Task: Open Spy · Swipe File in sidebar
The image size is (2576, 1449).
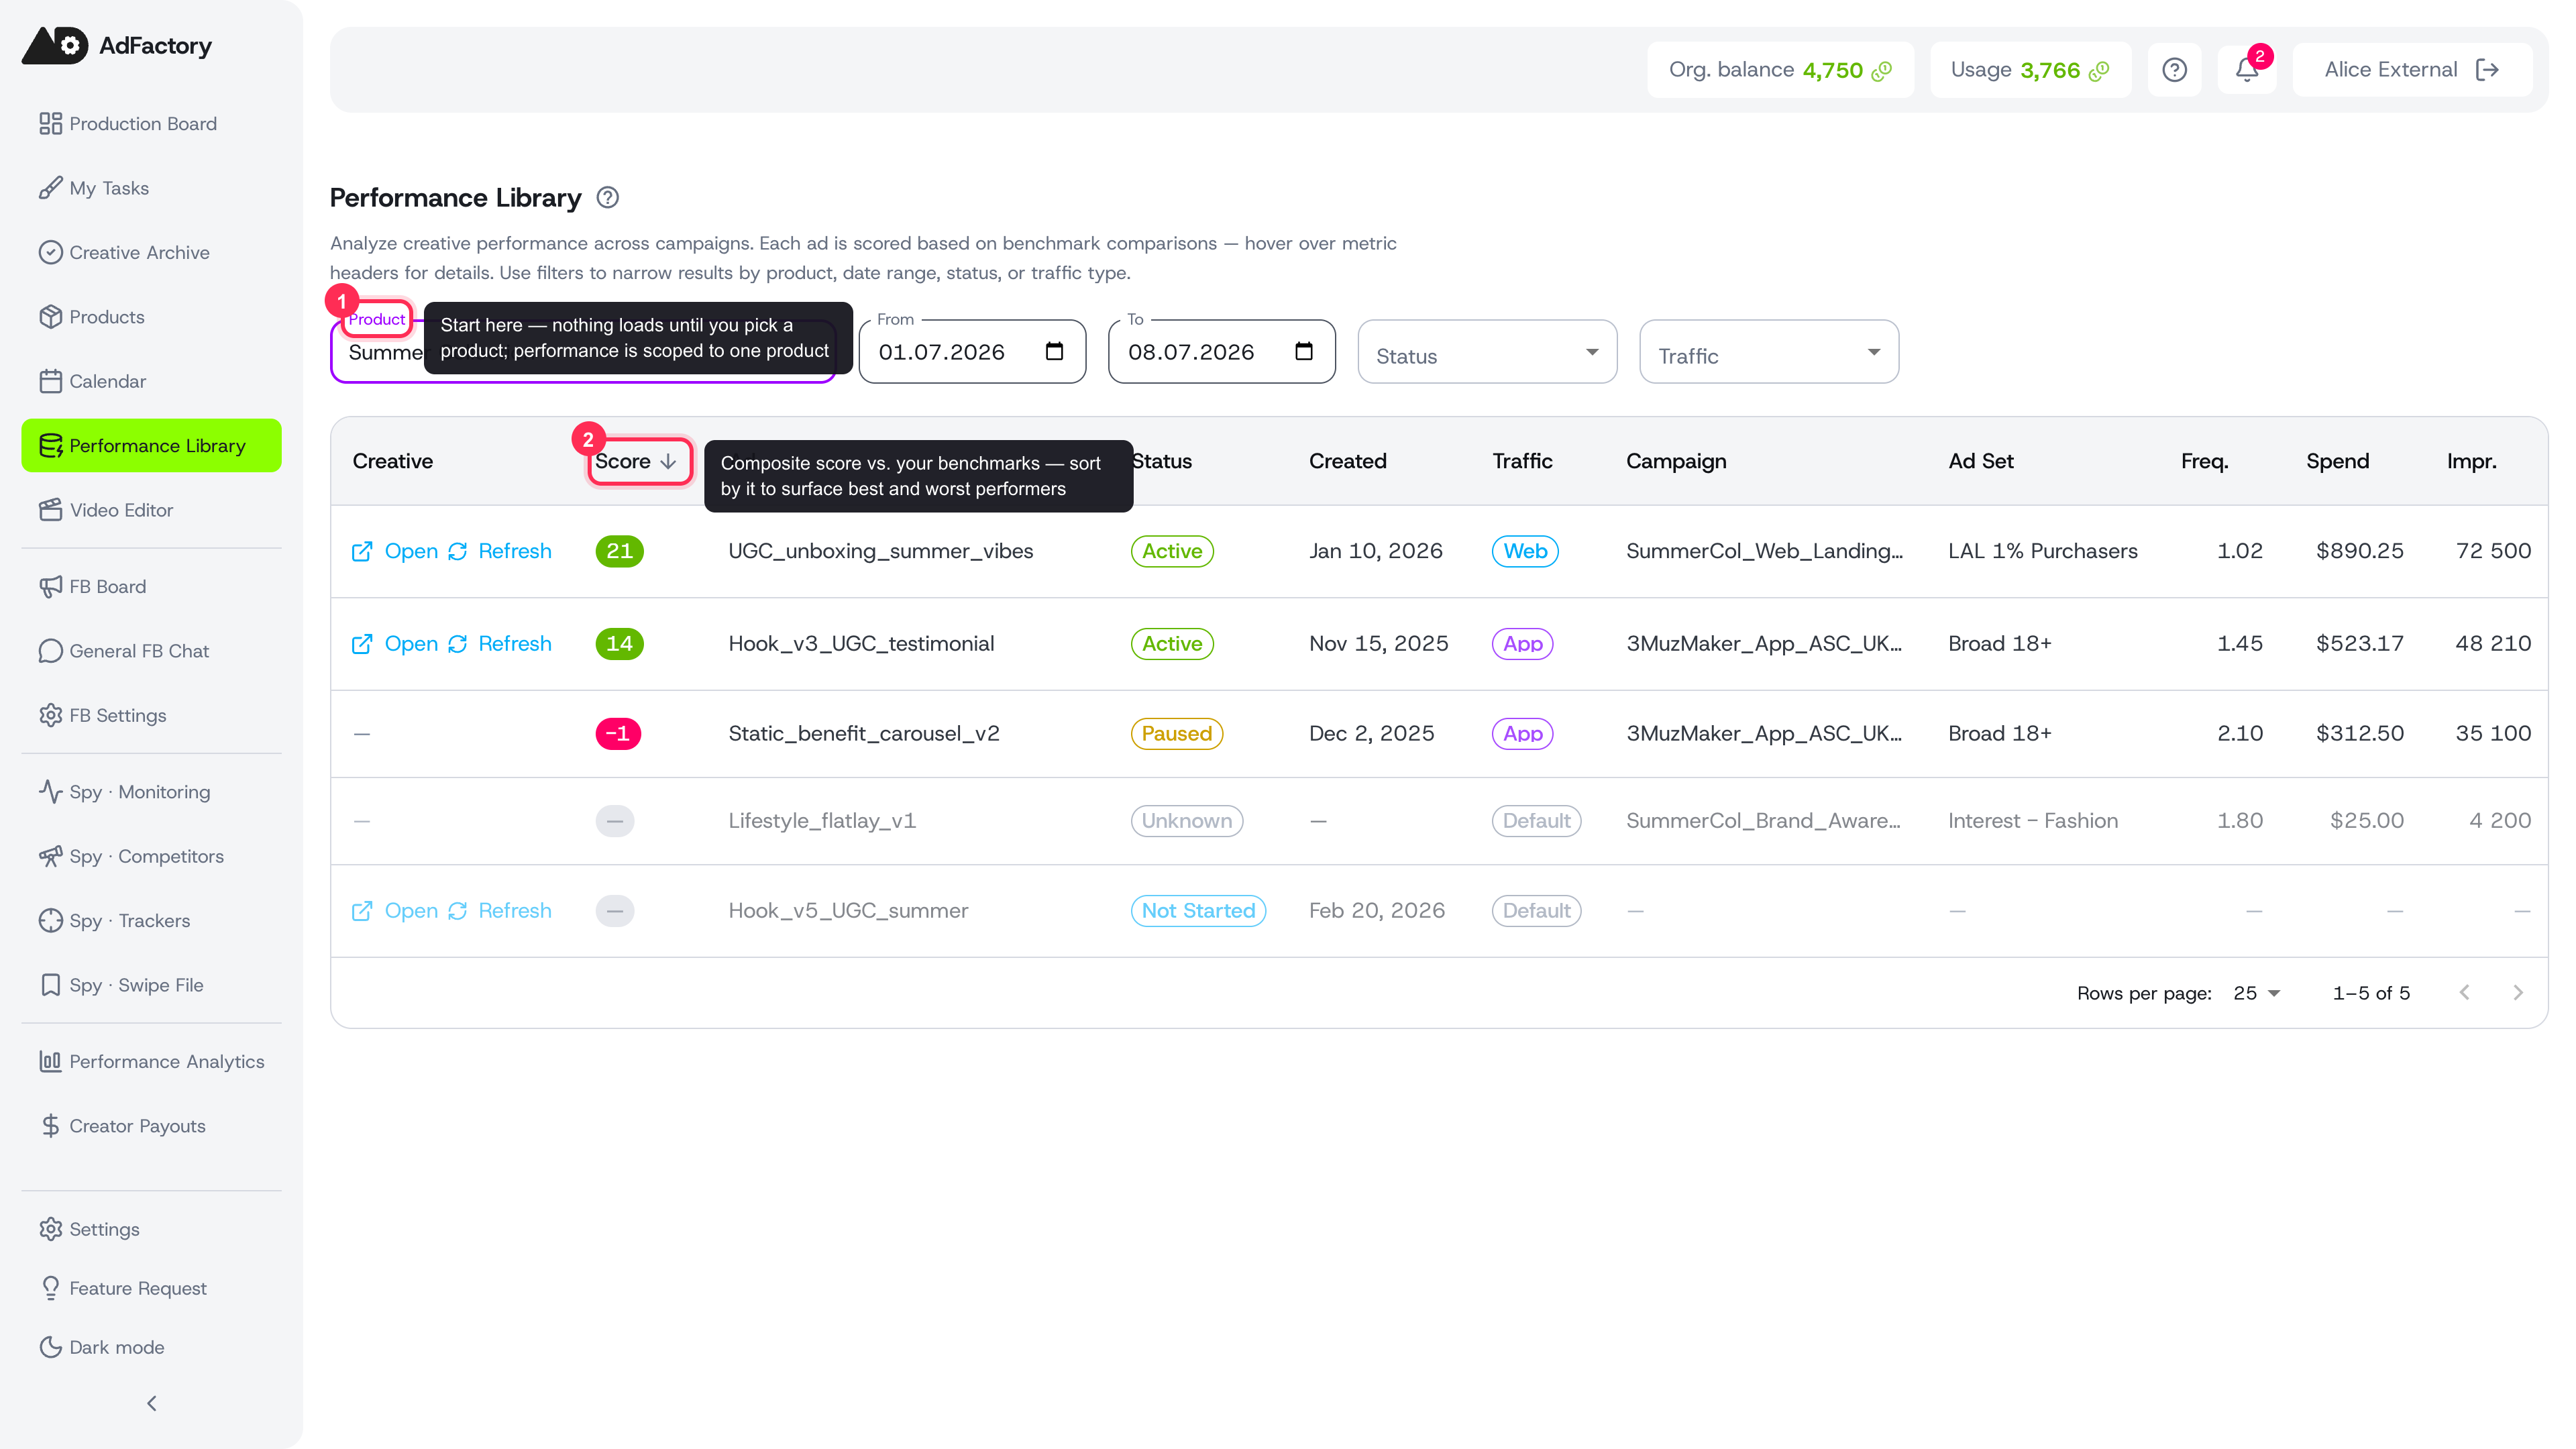Action: (151, 985)
